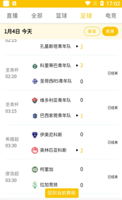
Task: Select the 奥林匹亚科斯 red club badge
Action: 35,150
